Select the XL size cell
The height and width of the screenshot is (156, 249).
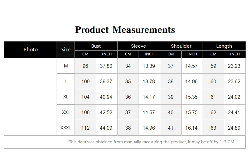coord(66,97)
